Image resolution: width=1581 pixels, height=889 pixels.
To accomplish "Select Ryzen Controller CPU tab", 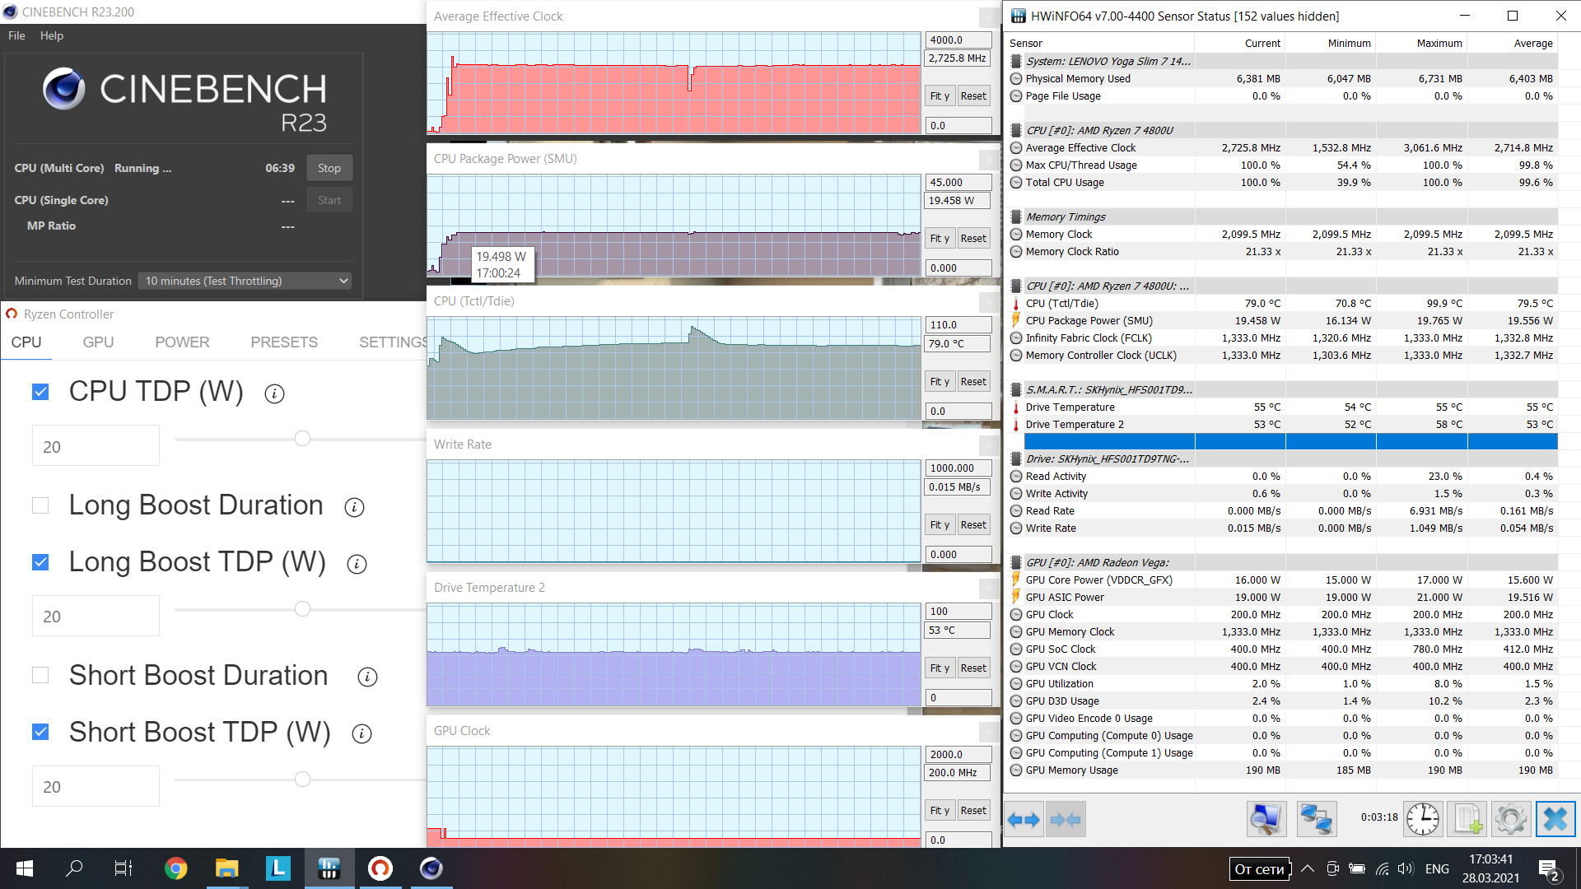I will [26, 342].
